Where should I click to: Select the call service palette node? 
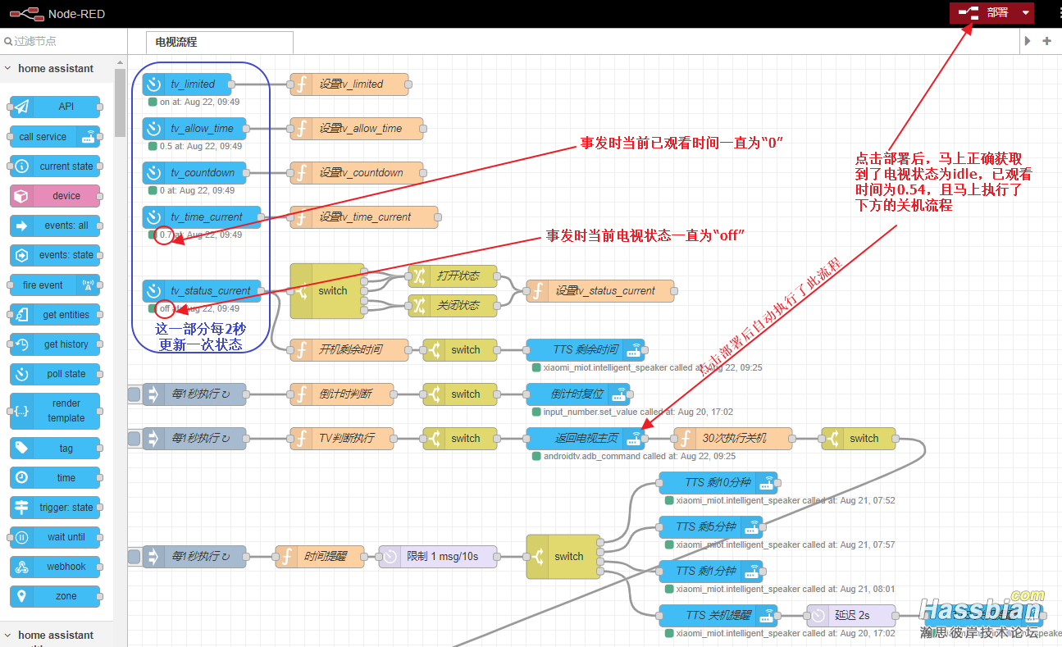[56, 136]
